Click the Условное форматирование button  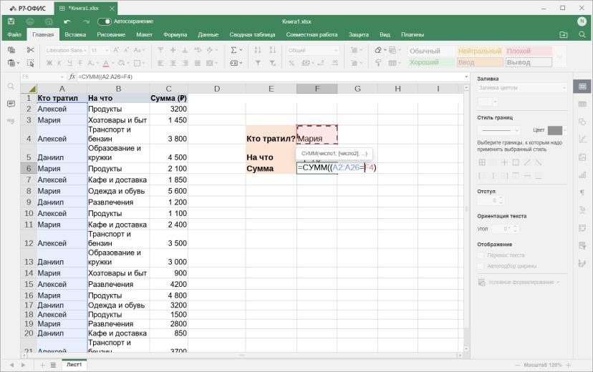(519, 283)
